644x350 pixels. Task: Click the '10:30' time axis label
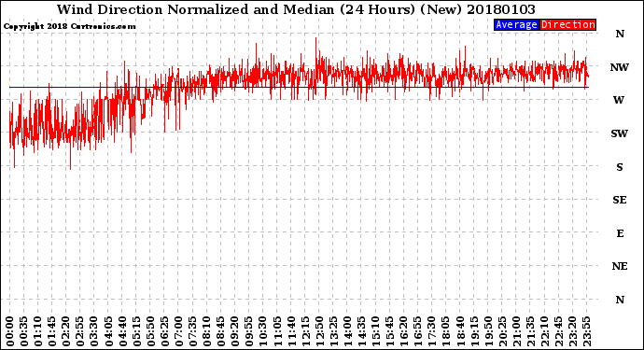tap(263, 331)
